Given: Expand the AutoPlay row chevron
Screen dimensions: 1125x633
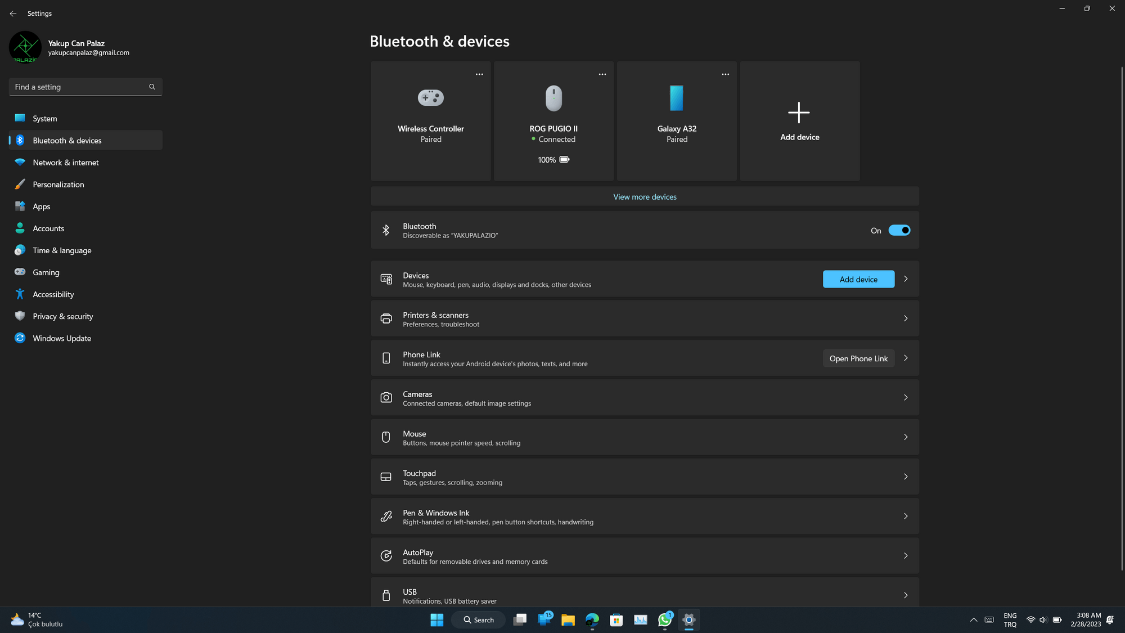Looking at the screenshot, I should point(906,556).
